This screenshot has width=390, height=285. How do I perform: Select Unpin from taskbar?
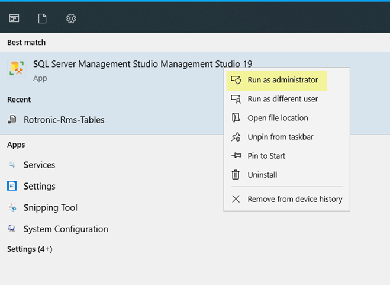[x=287, y=137]
